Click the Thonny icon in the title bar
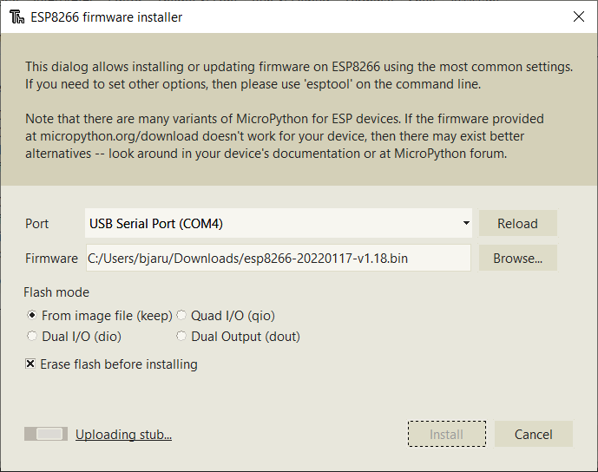Viewport: 598px width, 472px height. [x=16, y=16]
